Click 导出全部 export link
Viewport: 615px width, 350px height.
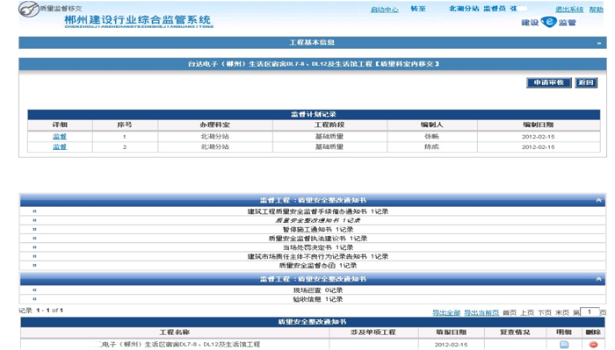point(446,312)
